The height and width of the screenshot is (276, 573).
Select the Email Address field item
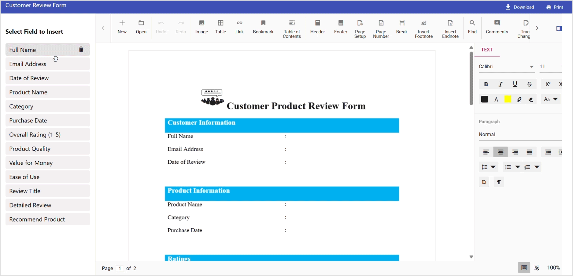tap(47, 64)
